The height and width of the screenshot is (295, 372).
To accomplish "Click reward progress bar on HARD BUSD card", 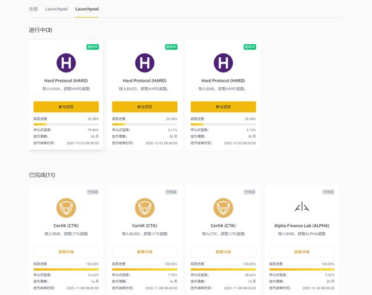I will 145,124.
